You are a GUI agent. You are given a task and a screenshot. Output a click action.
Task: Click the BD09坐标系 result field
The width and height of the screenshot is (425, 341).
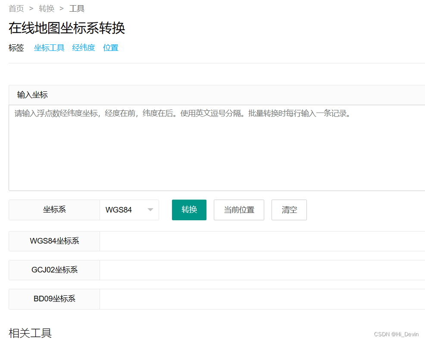262,299
